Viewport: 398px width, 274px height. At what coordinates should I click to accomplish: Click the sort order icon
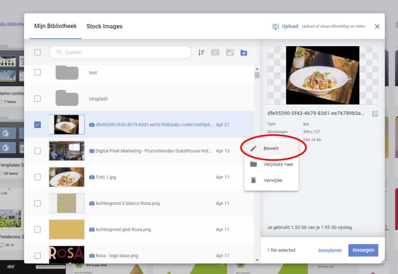click(201, 52)
